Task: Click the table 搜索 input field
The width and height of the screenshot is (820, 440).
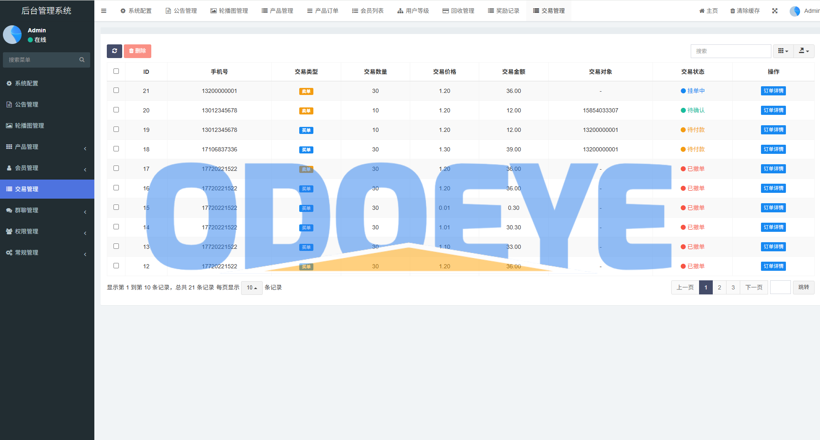Action: point(731,51)
